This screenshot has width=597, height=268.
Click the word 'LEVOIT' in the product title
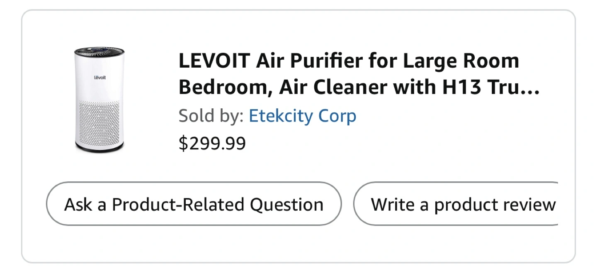pos(214,61)
